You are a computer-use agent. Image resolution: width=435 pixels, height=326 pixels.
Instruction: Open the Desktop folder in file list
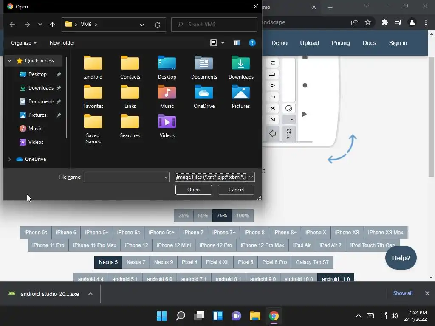(x=167, y=67)
